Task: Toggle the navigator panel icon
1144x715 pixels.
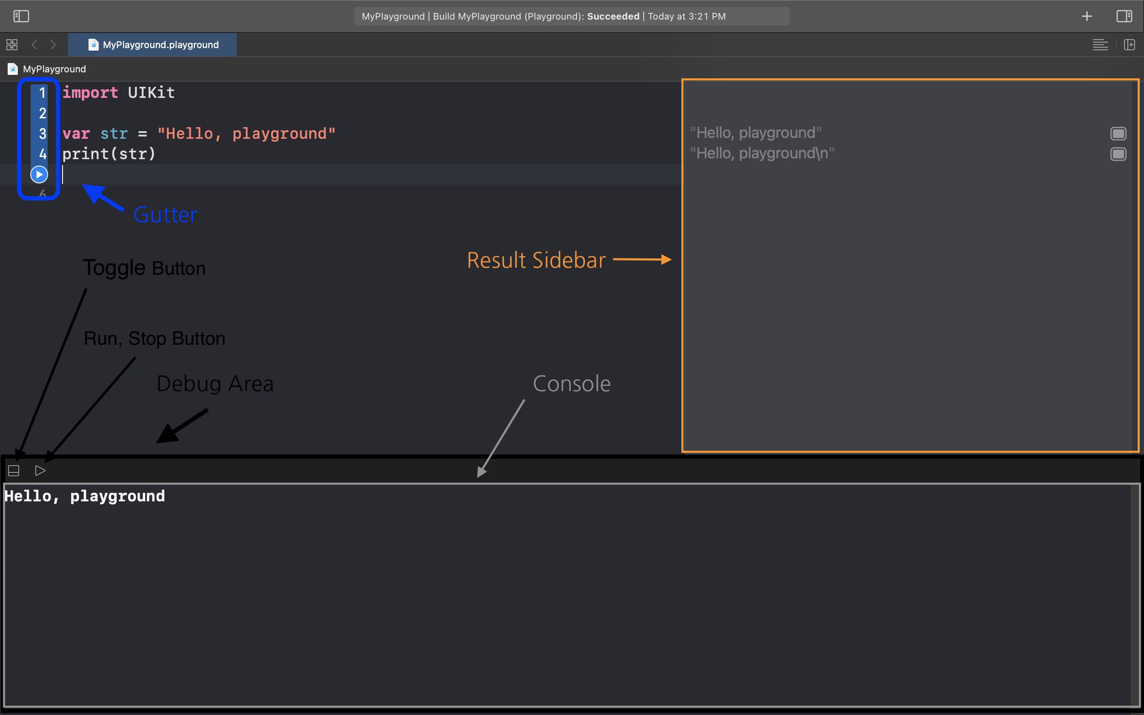Action: point(21,16)
